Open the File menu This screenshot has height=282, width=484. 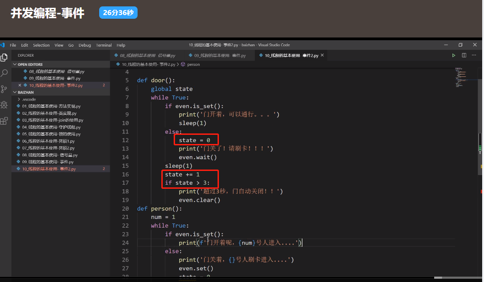tap(13, 45)
